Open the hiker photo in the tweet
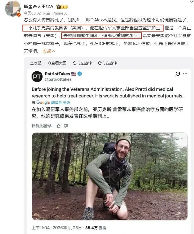Screen dimensions: 194x234 pos(109,176)
